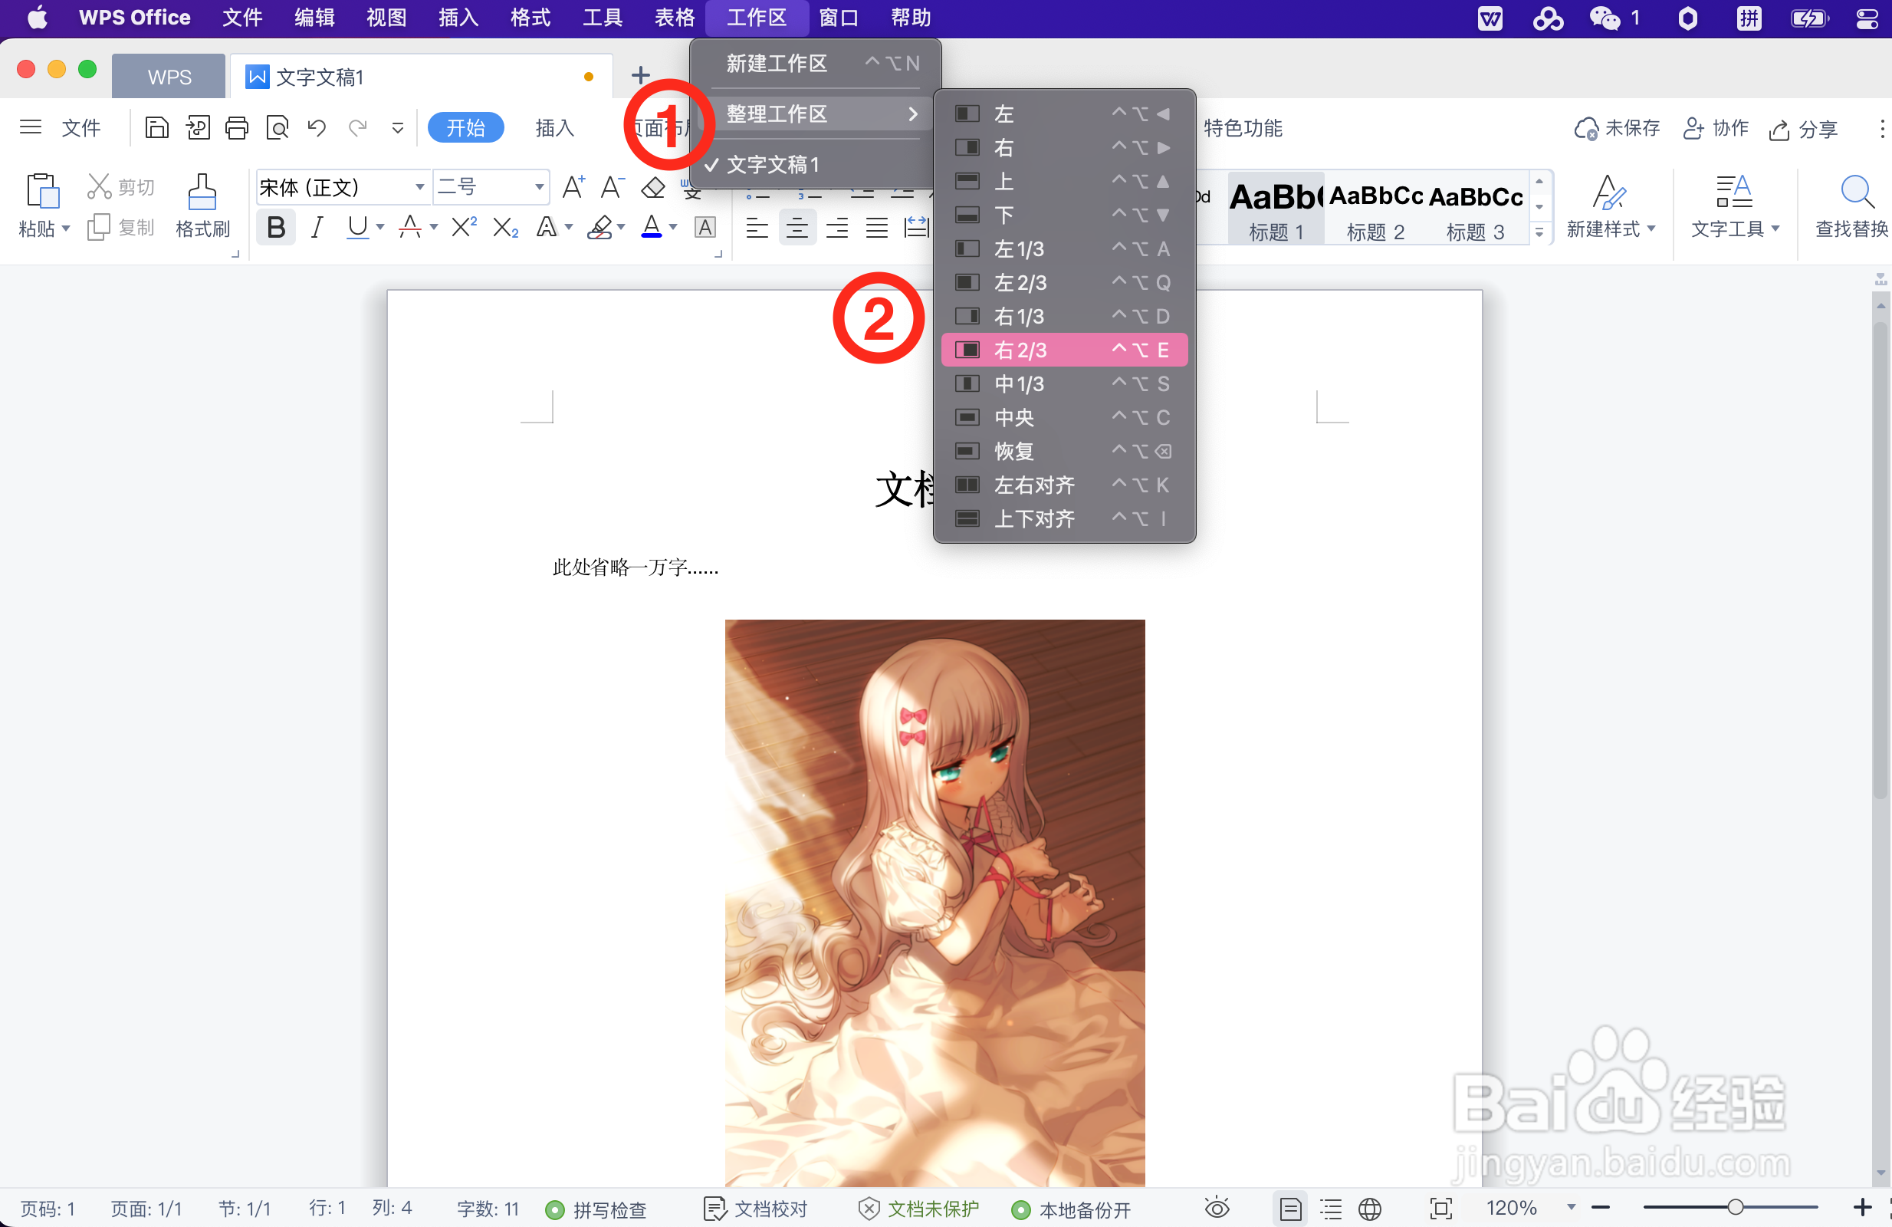Image resolution: width=1892 pixels, height=1227 pixels.
Task: Click font color red A swatch
Action: 410,228
